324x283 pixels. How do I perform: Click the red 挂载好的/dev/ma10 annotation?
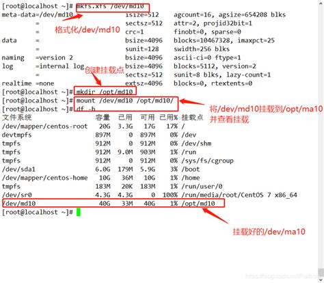pyautogui.click(x=269, y=232)
